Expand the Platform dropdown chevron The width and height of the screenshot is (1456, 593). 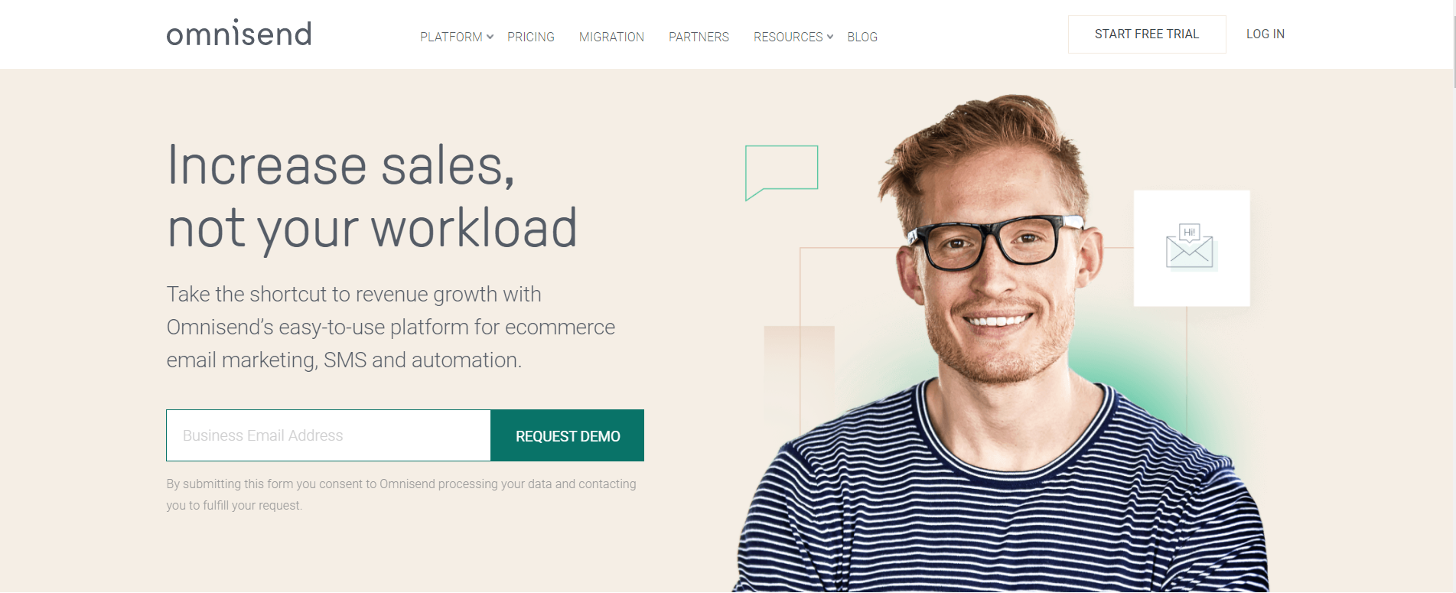pyautogui.click(x=490, y=37)
